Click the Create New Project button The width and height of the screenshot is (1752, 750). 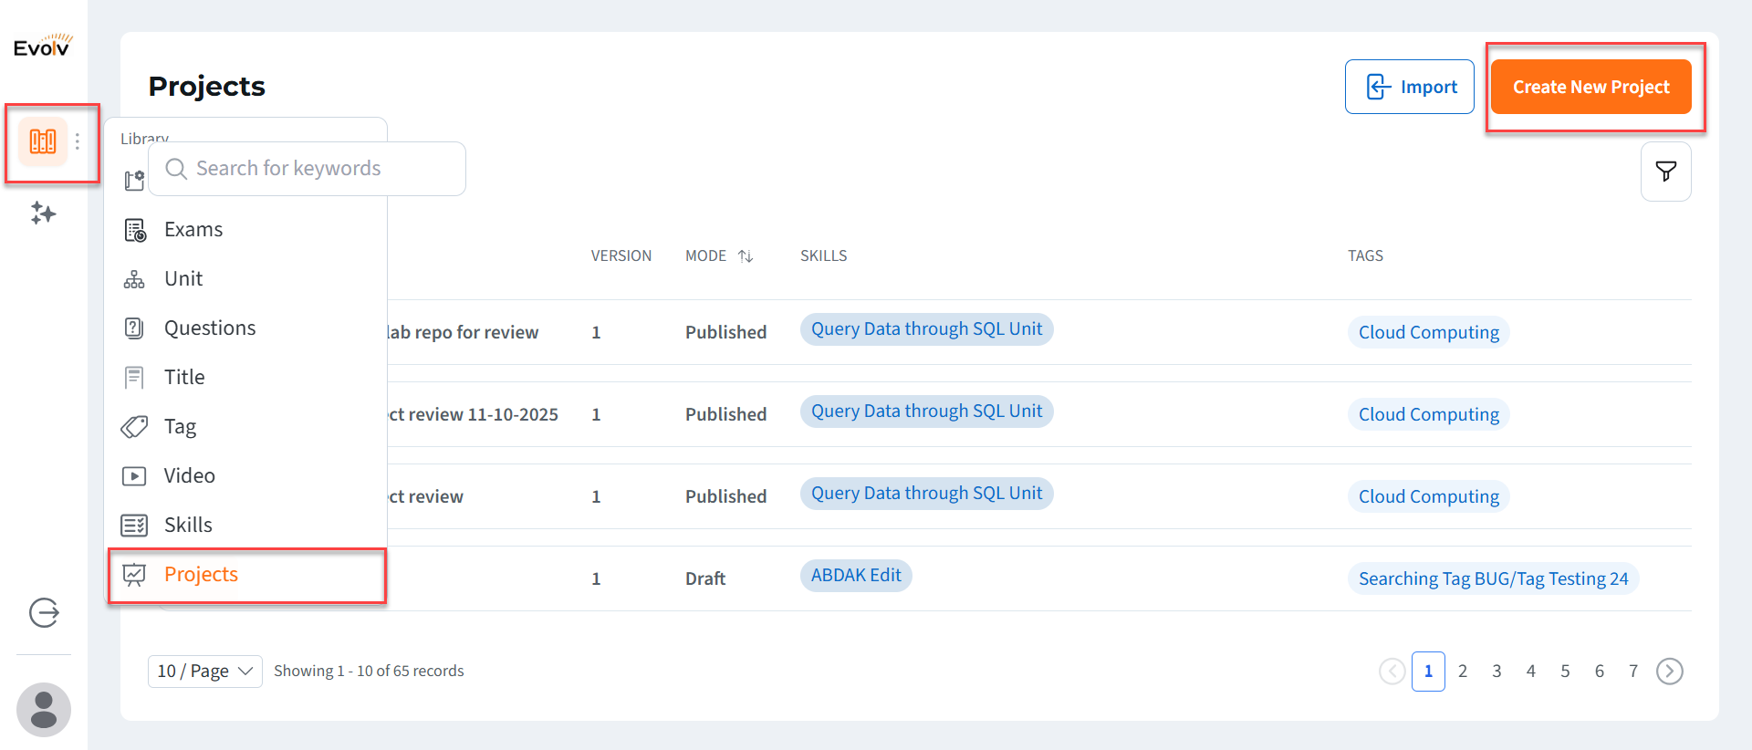click(x=1590, y=88)
